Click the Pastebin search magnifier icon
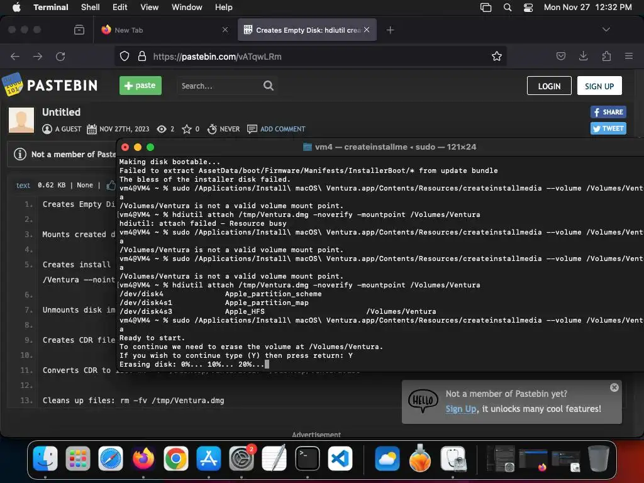 [x=268, y=86]
